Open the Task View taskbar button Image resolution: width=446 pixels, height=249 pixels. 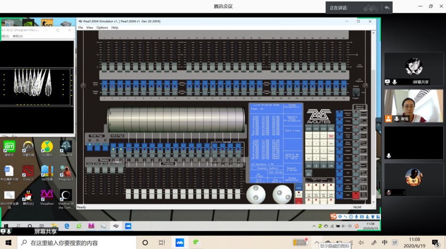click(162, 243)
